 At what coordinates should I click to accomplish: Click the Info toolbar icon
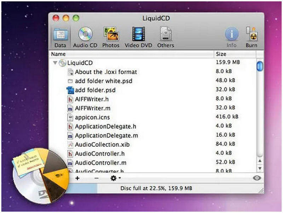232,35
